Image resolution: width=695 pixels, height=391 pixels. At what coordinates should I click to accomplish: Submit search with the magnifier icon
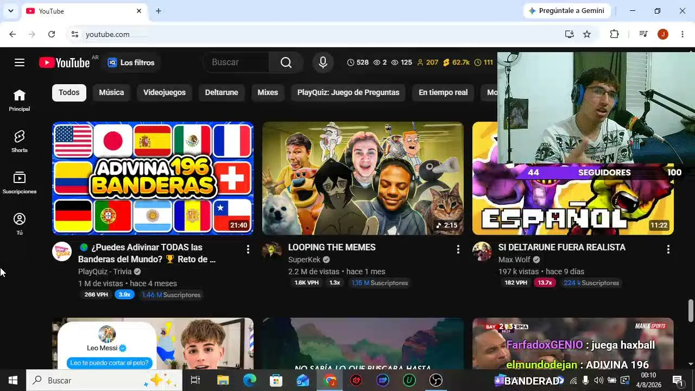tap(286, 62)
